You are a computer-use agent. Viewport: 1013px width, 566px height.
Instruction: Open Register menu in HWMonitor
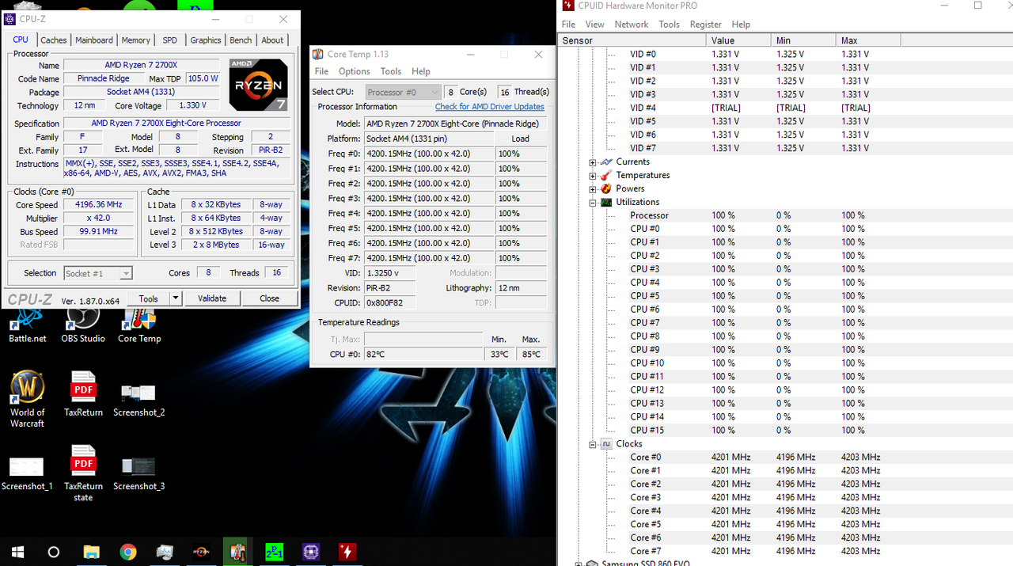click(x=705, y=25)
